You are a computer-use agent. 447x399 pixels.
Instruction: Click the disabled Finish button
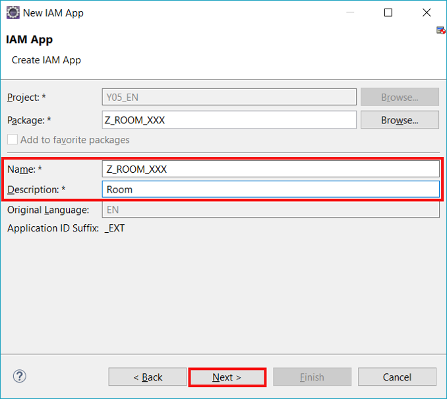(x=312, y=377)
